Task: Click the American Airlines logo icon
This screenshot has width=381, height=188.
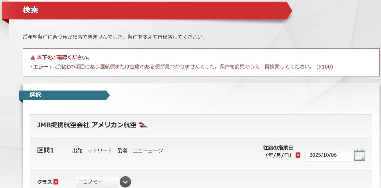Action: pos(144,125)
